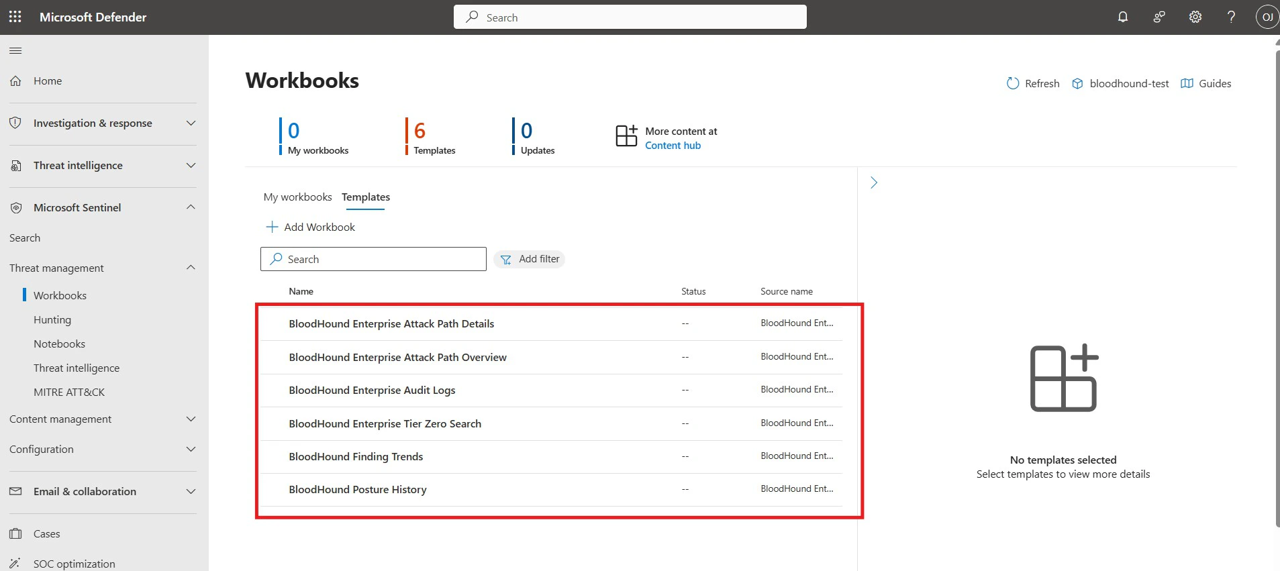Viewport: 1280px width, 571px height.
Task: Open the community people icon in header
Action: [1159, 17]
